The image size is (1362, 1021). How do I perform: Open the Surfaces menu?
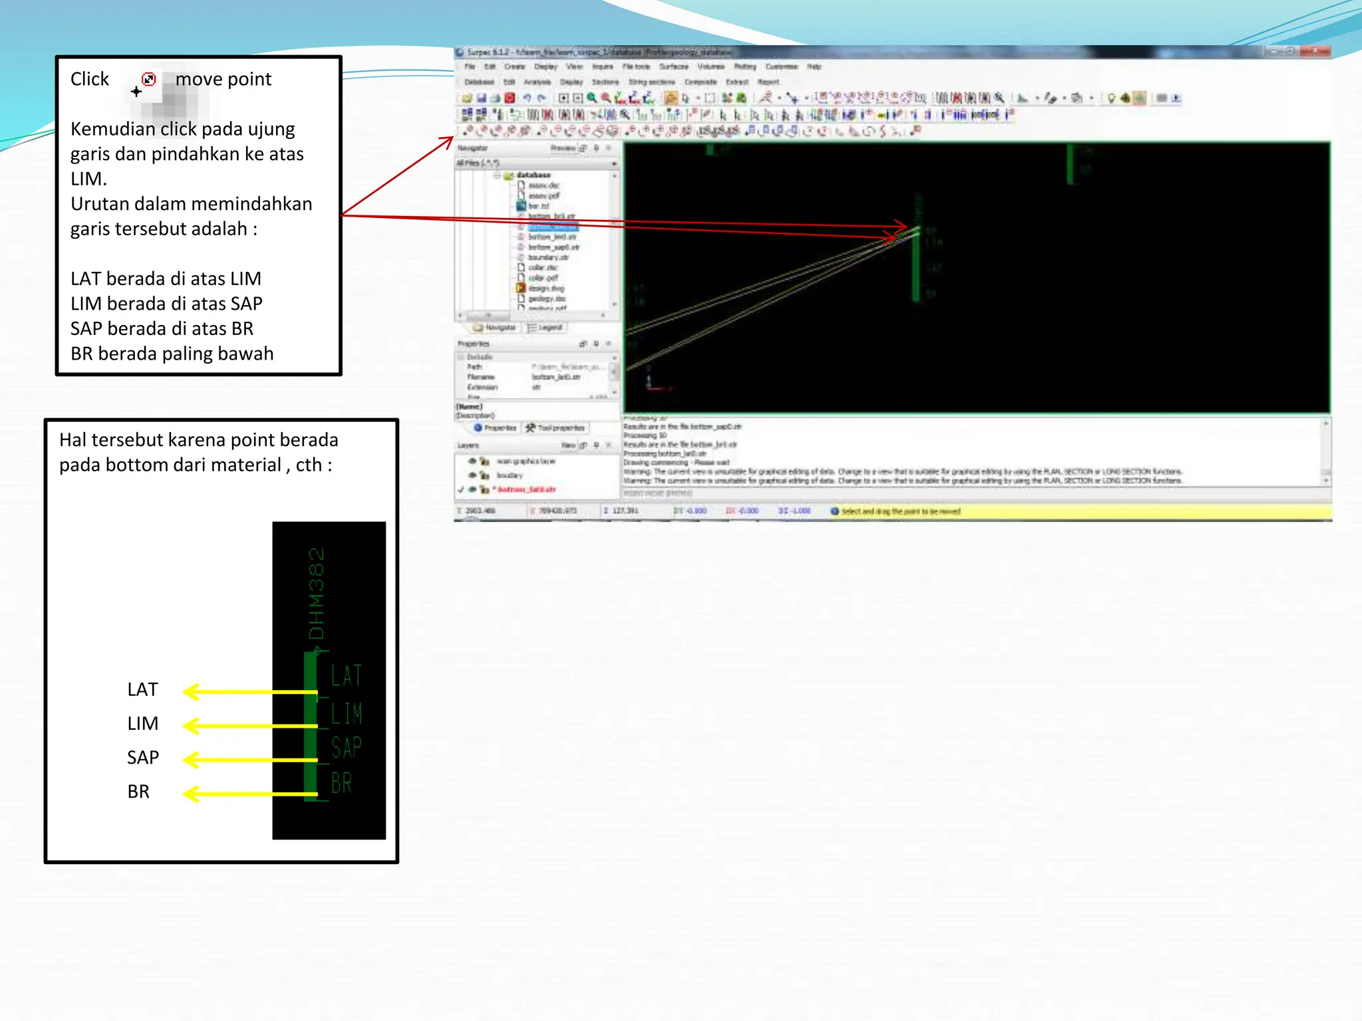[x=673, y=67]
